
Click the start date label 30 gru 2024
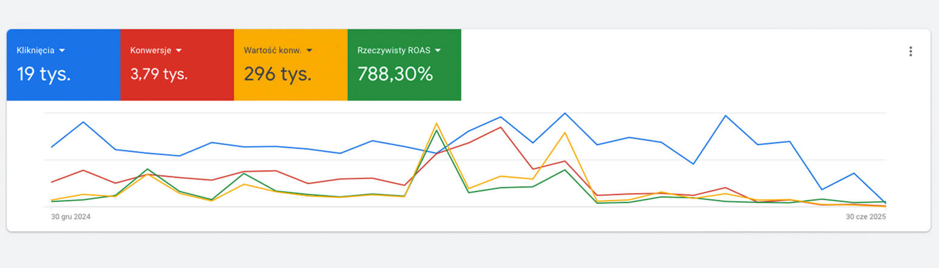[x=70, y=216]
